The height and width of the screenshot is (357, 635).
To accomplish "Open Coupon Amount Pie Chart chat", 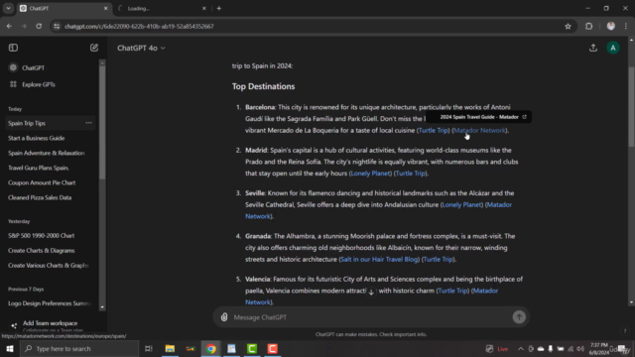I will (x=42, y=182).
